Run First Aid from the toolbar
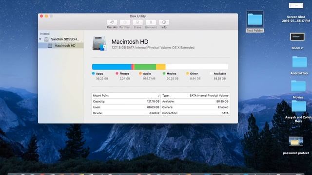This screenshot has height=175, width=312. click(x=112, y=22)
